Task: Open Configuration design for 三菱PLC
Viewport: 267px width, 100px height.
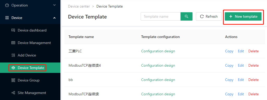Action: click(x=158, y=51)
